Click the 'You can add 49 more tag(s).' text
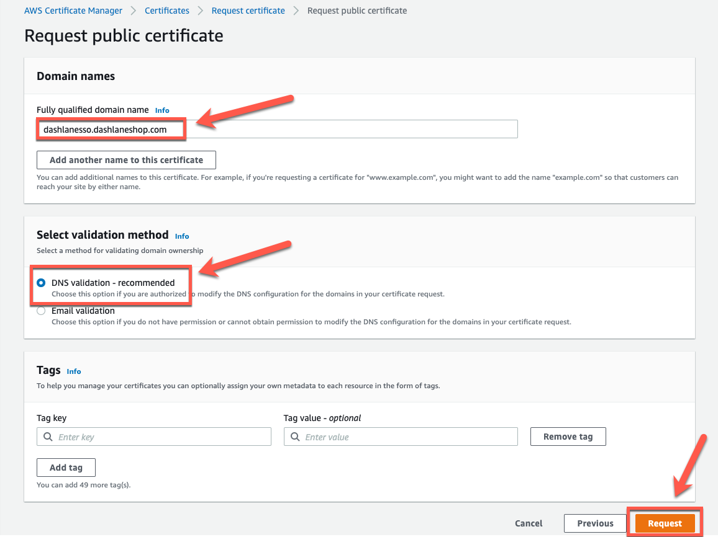The width and height of the screenshot is (718, 537). pos(84,485)
